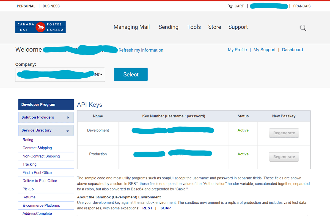The width and height of the screenshot is (330, 216).
Task: Switch to the Business site tab
Action: [51, 6]
